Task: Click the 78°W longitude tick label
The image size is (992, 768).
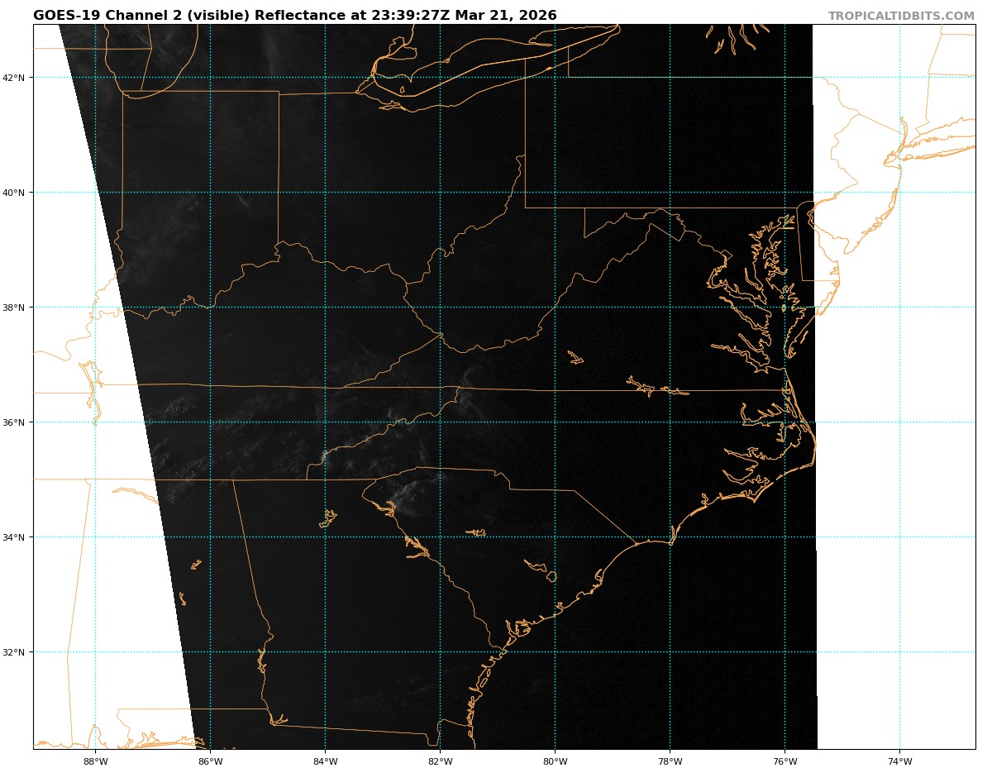Action: (670, 761)
